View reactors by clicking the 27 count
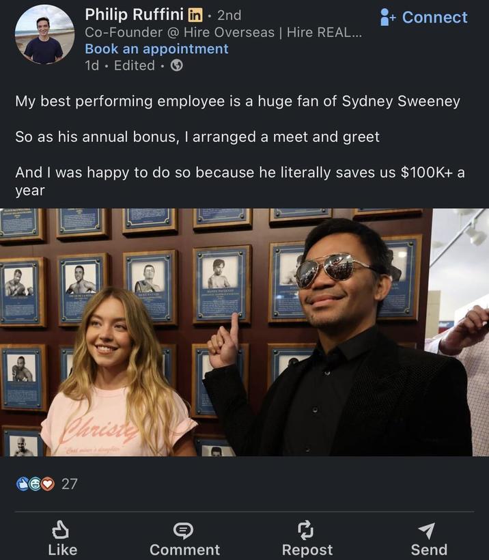 tap(68, 485)
